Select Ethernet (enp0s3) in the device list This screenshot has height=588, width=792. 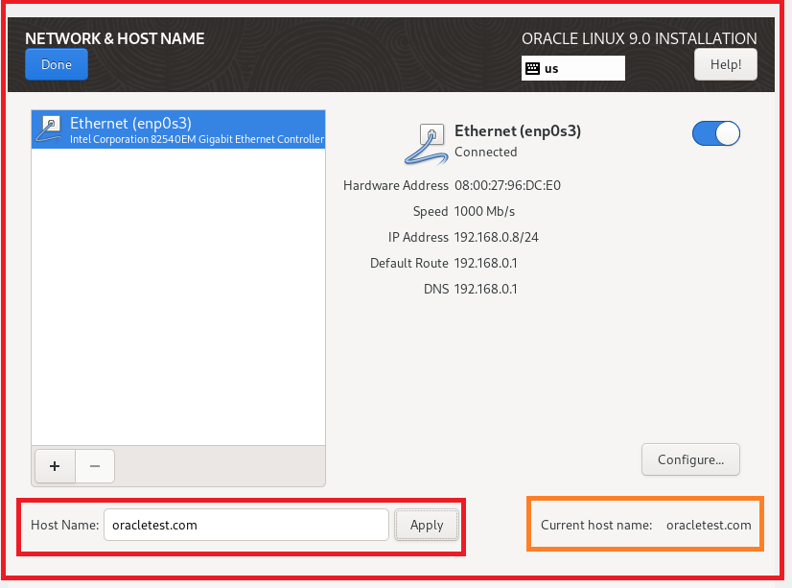tap(178, 129)
